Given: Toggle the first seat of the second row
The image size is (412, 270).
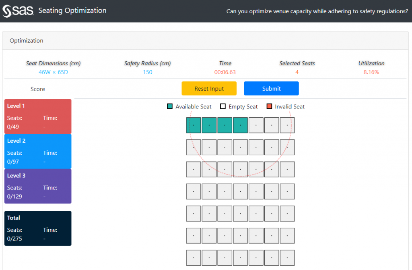Looking at the screenshot, I should click(x=194, y=147).
